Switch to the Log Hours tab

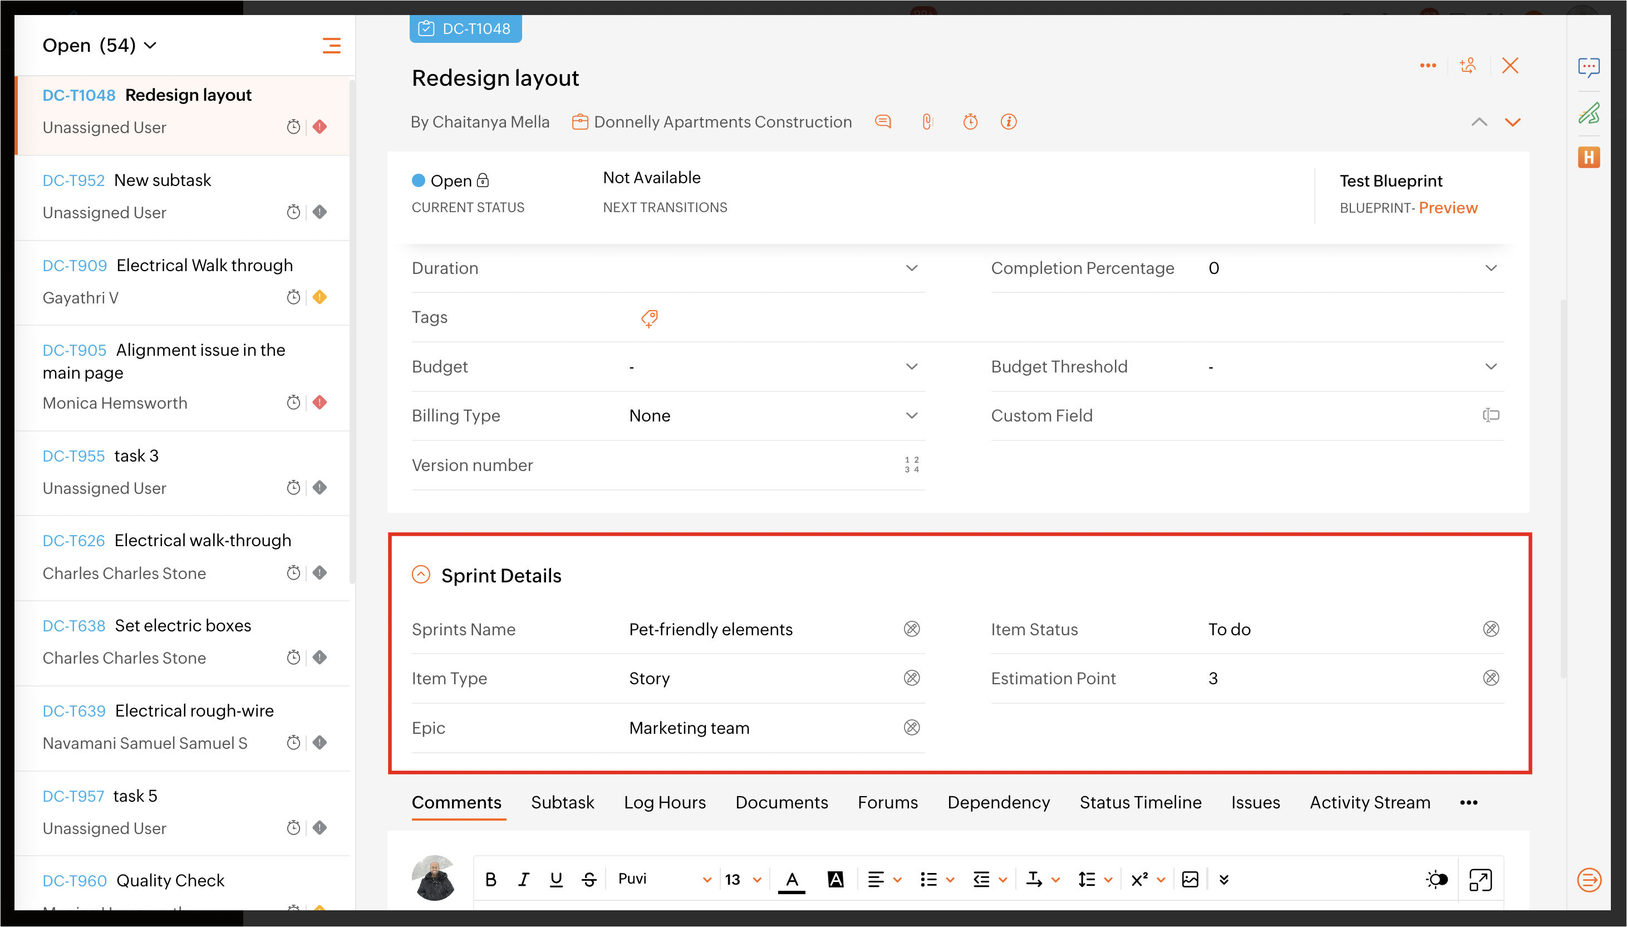pyautogui.click(x=665, y=802)
